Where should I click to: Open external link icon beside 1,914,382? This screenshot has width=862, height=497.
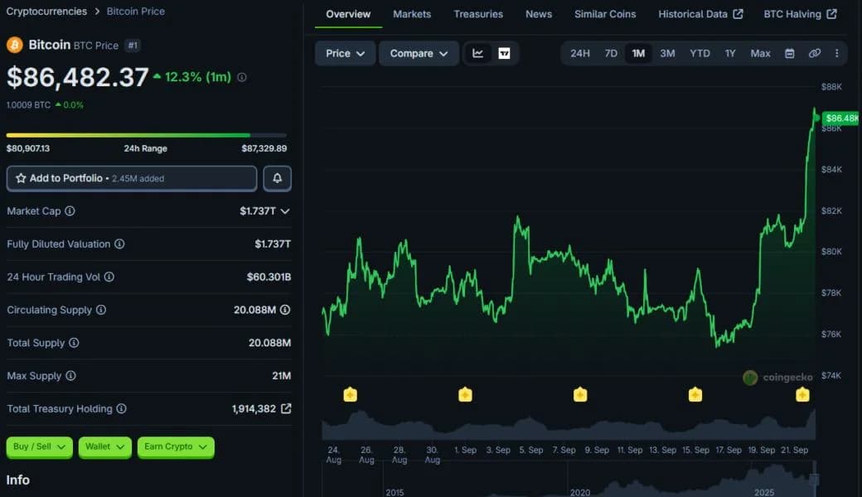point(286,408)
